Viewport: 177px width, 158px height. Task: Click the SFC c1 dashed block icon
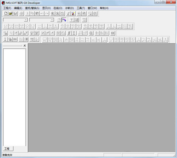pyautogui.click(x=111, y=40)
